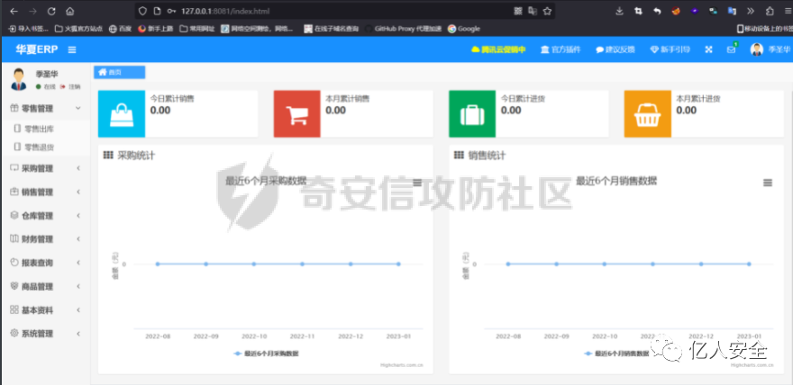The width and height of the screenshot is (793, 385).
Task: Click the 报表查询 clock icon in sidebar
Action: click(14, 263)
